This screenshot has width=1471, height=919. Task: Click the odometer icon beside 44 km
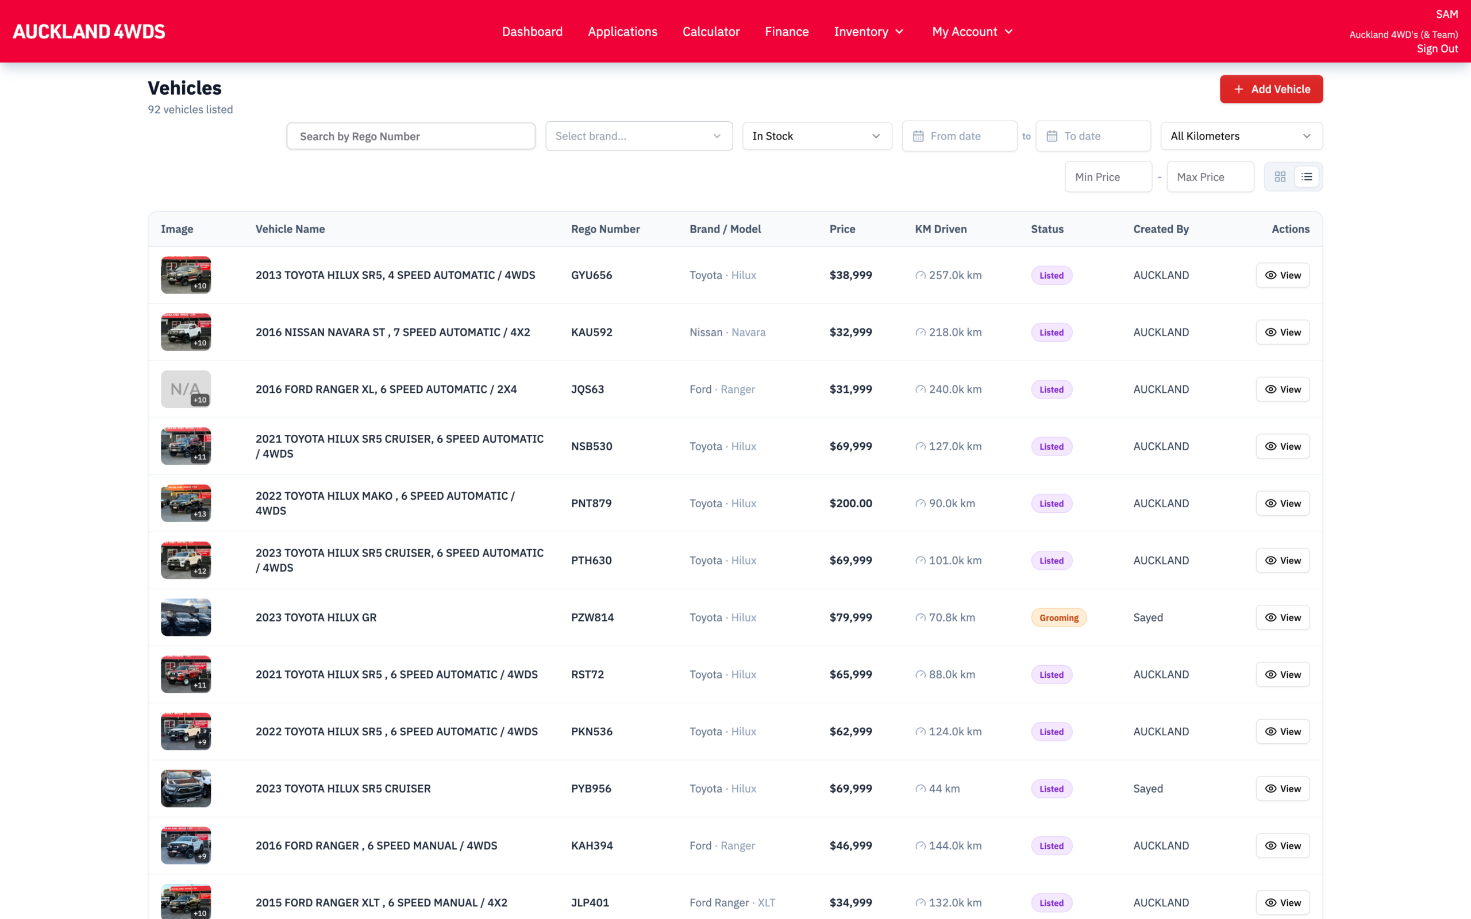click(921, 789)
